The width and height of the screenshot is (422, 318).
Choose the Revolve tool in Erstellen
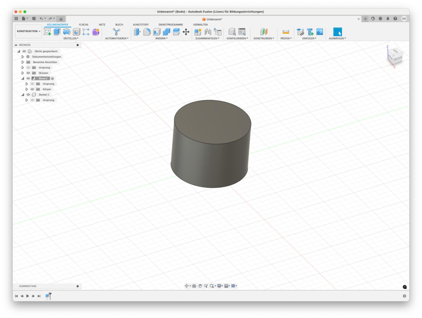(67, 32)
